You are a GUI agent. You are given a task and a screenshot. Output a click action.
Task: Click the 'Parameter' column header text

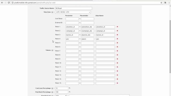point(69,16)
